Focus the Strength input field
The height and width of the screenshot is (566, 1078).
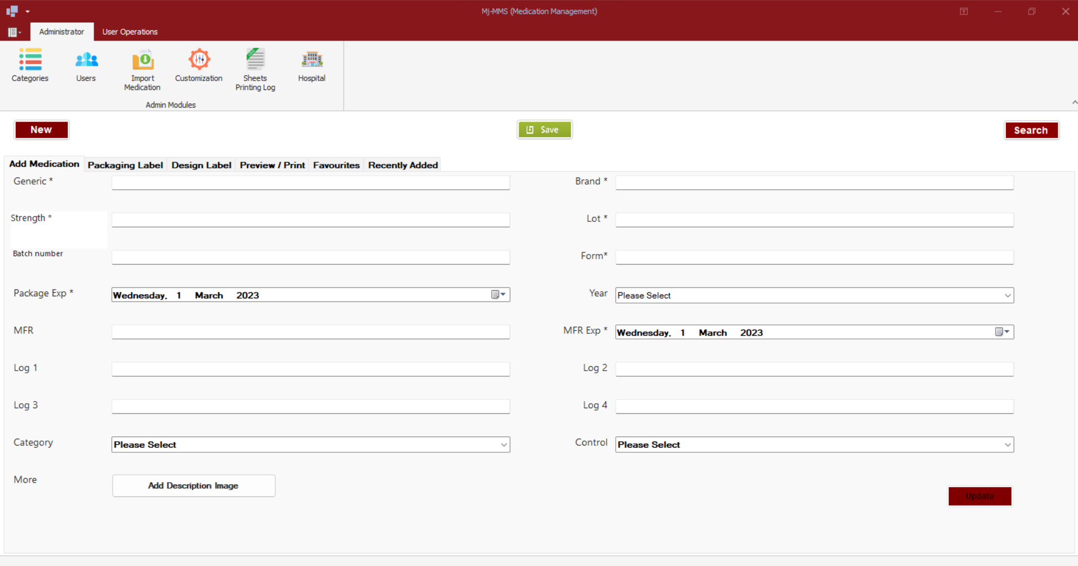(x=311, y=220)
